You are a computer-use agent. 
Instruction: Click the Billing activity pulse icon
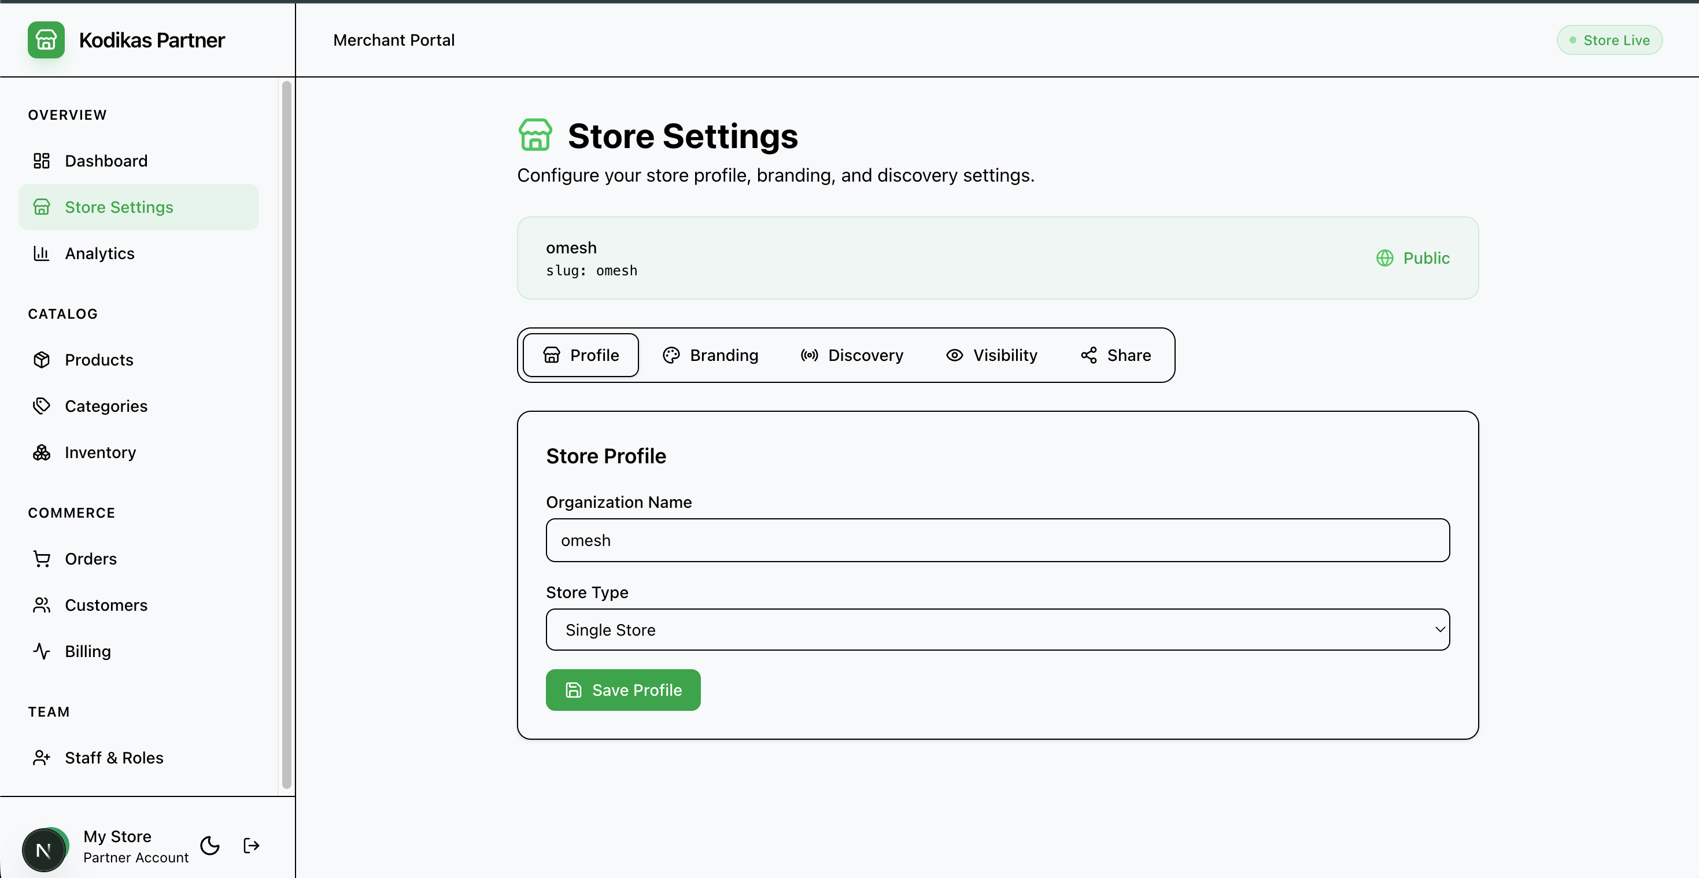click(x=42, y=651)
